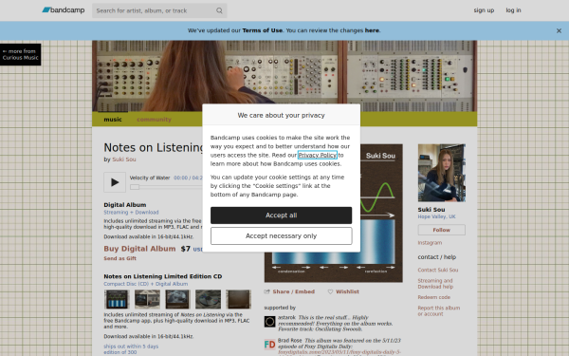The width and height of the screenshot is (569, 356).
Task: Click the Bandcamp logo
Action: [x=64, y=10]
